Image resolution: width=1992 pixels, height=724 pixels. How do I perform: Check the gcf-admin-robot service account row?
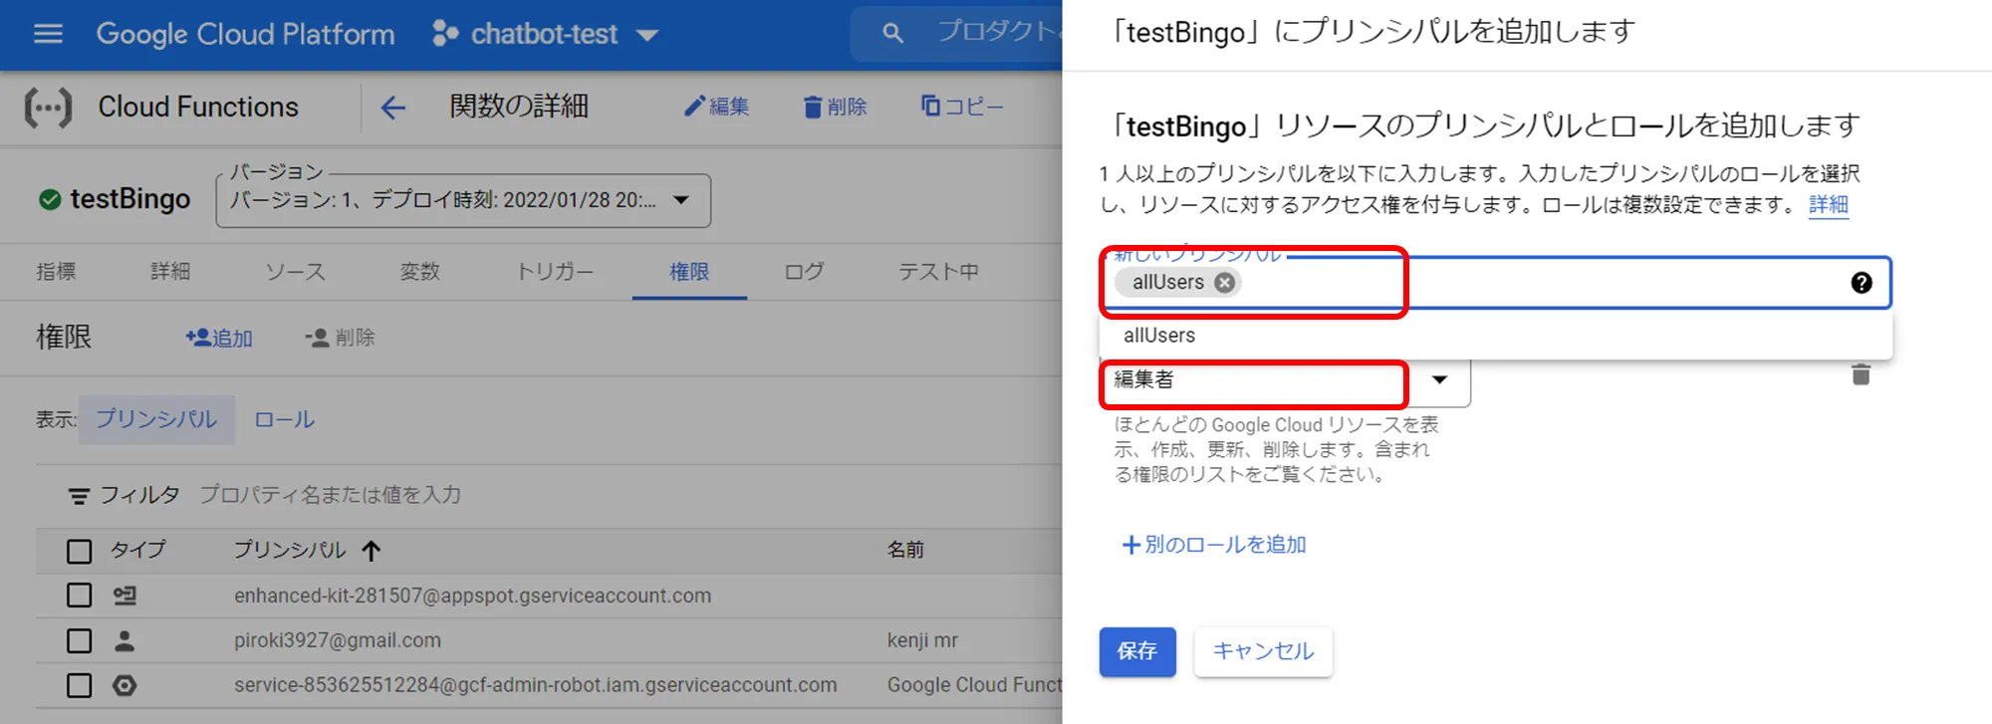79,685
